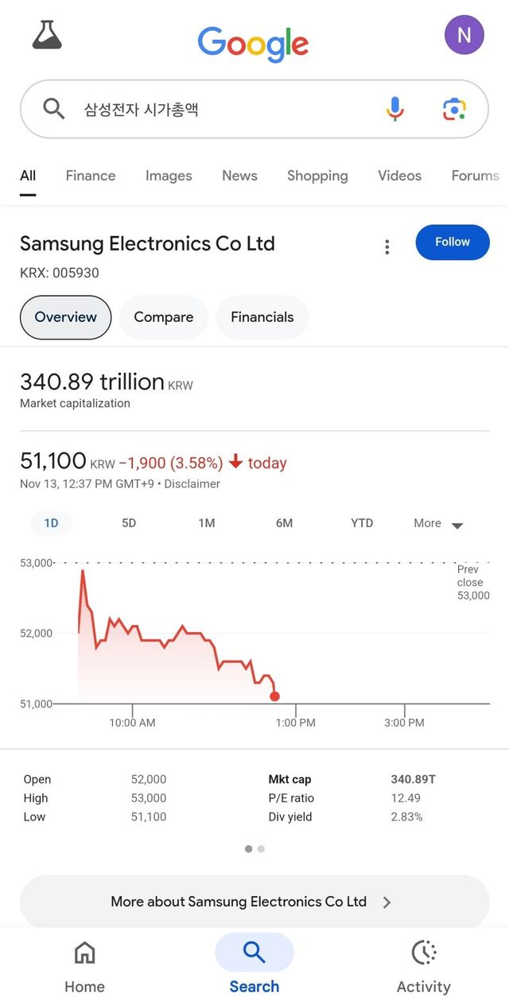Open the Financials section chip
Viewport: 509px width, 997px height.
point(262,317)
